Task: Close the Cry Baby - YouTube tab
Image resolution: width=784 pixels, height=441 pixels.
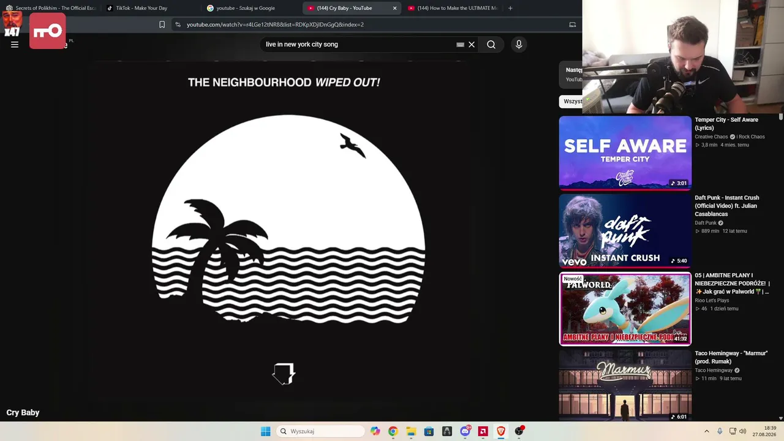Action: coord(394,8)
